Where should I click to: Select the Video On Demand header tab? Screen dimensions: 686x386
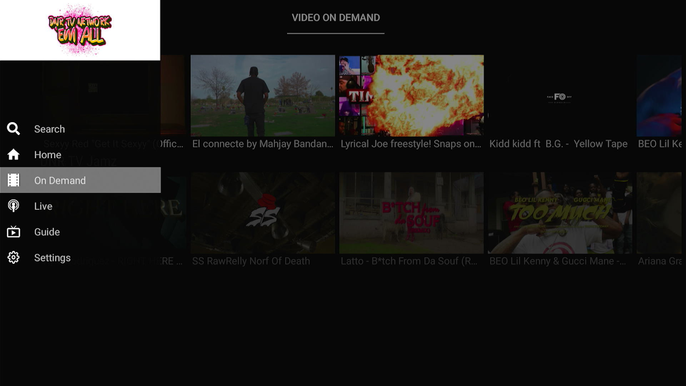click(x=336, y=18)
